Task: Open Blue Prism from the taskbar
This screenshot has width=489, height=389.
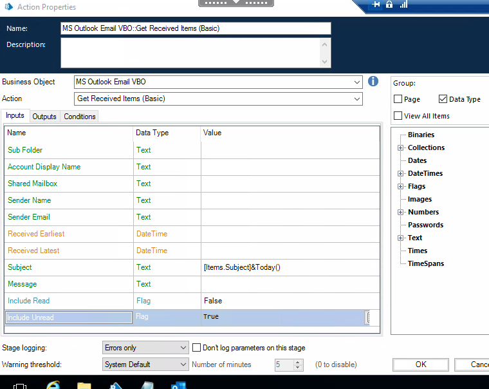Action: point(116,386)
